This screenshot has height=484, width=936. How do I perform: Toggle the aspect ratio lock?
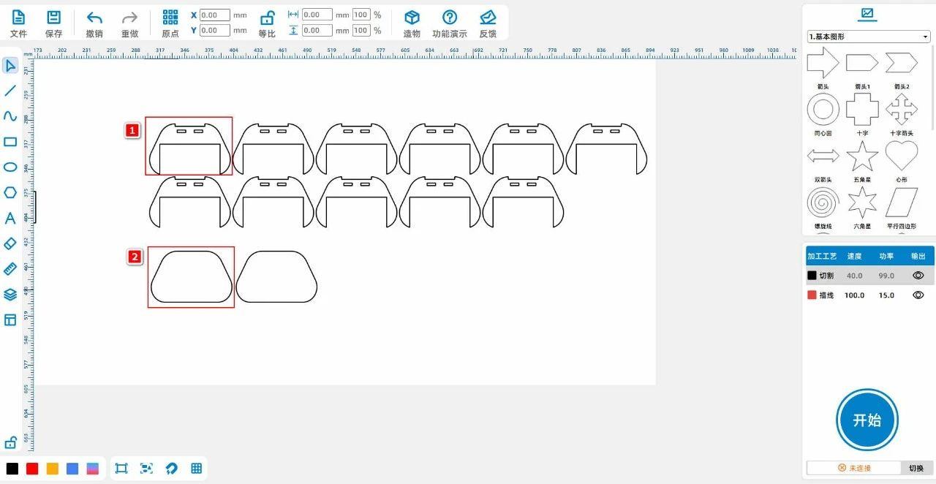click(267, 18)
